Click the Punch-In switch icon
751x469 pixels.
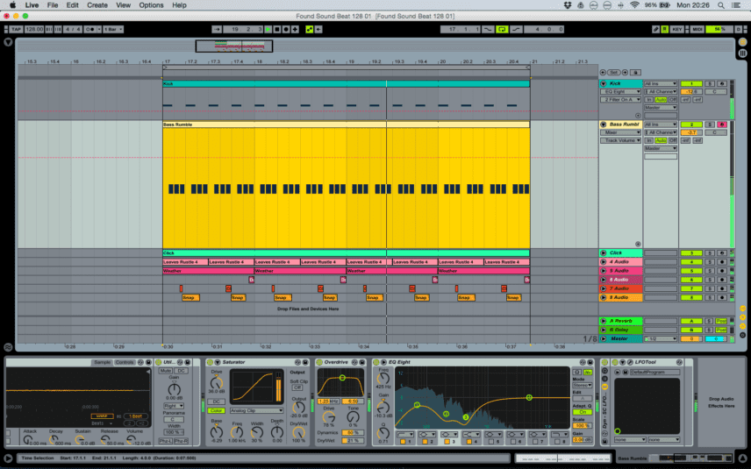488,29
